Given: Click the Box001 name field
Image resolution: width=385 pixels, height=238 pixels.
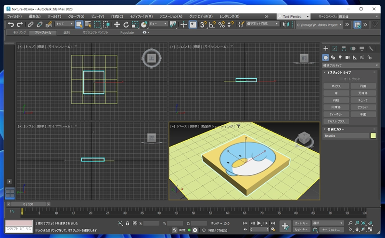Looking at the screenshot, I should [x=346, y=136].
